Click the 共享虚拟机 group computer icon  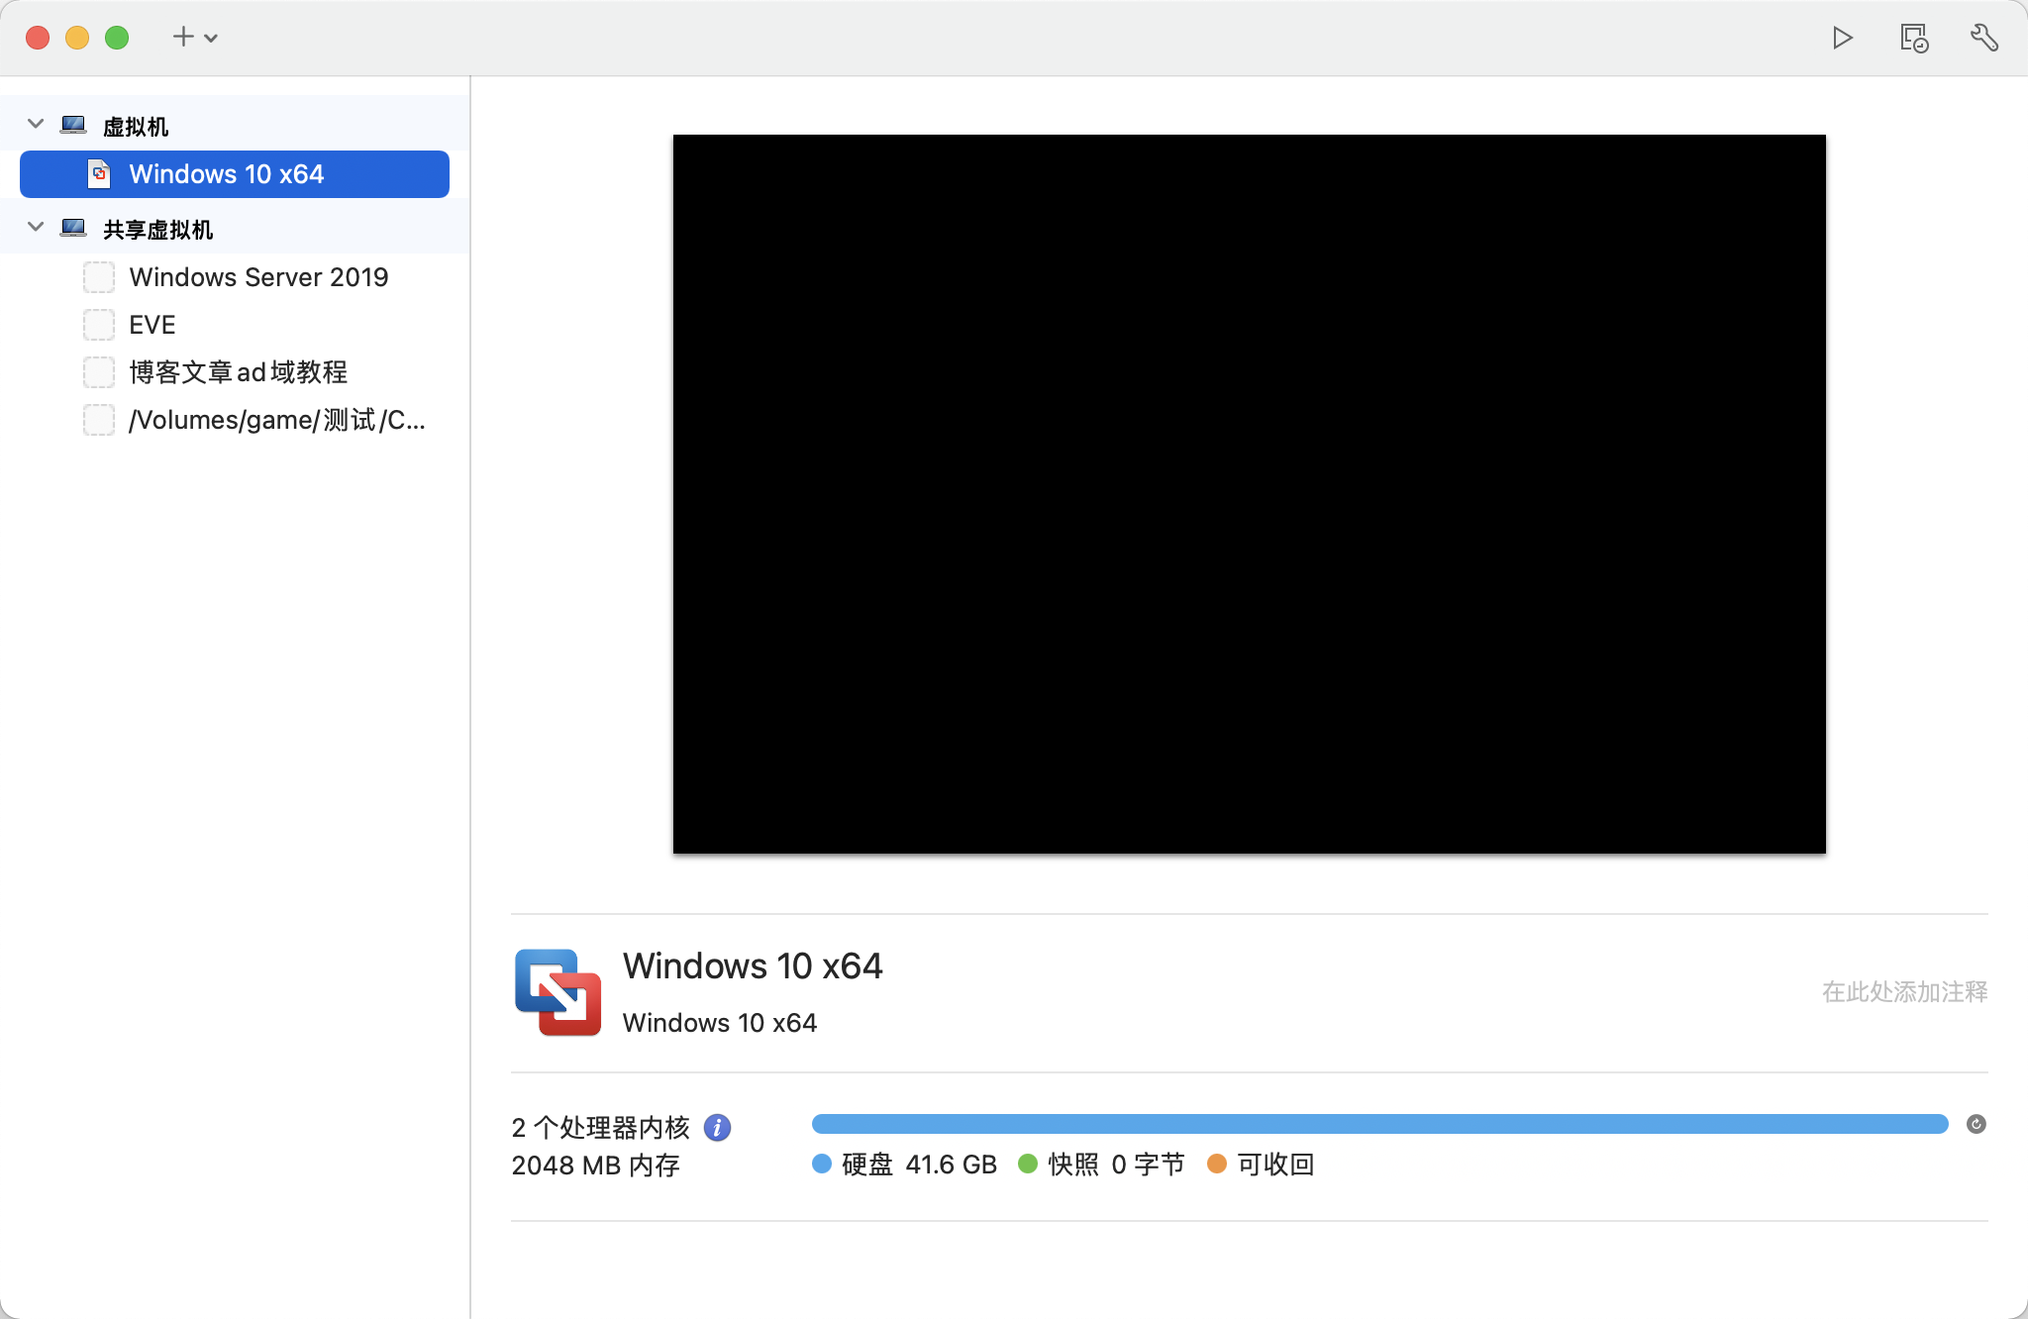[74, 229]
